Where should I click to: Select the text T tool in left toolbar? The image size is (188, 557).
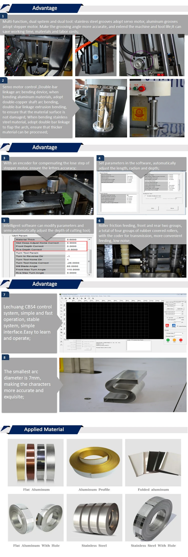(x=61, y=317)
